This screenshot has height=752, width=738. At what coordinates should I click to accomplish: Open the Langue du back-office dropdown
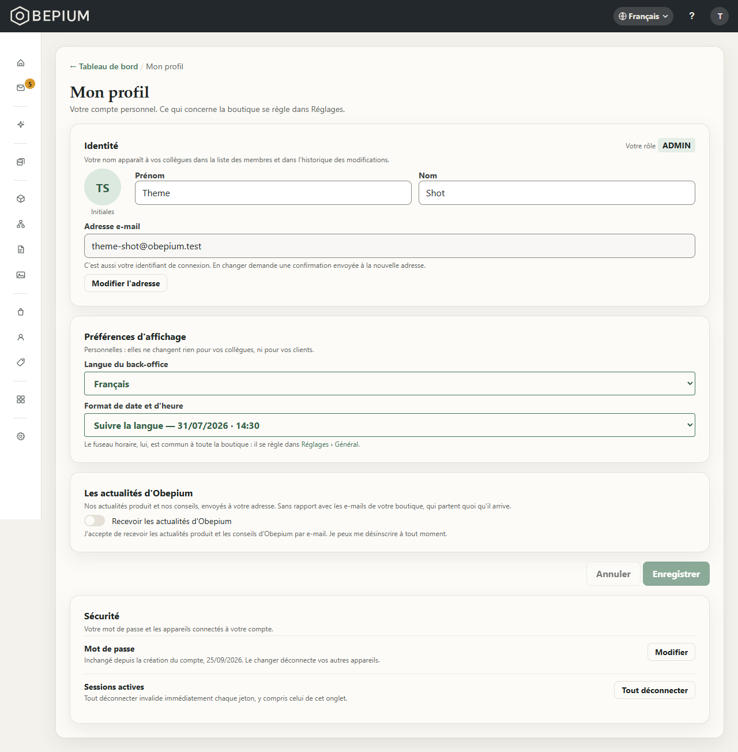(x=390, y=384)
